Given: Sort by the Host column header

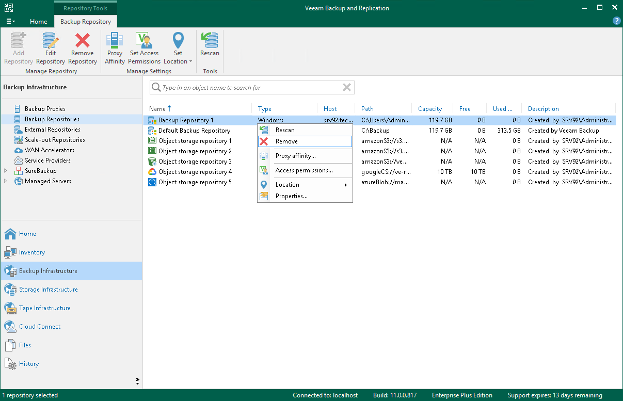Looking at the screenshot, I should pos(330,109).
